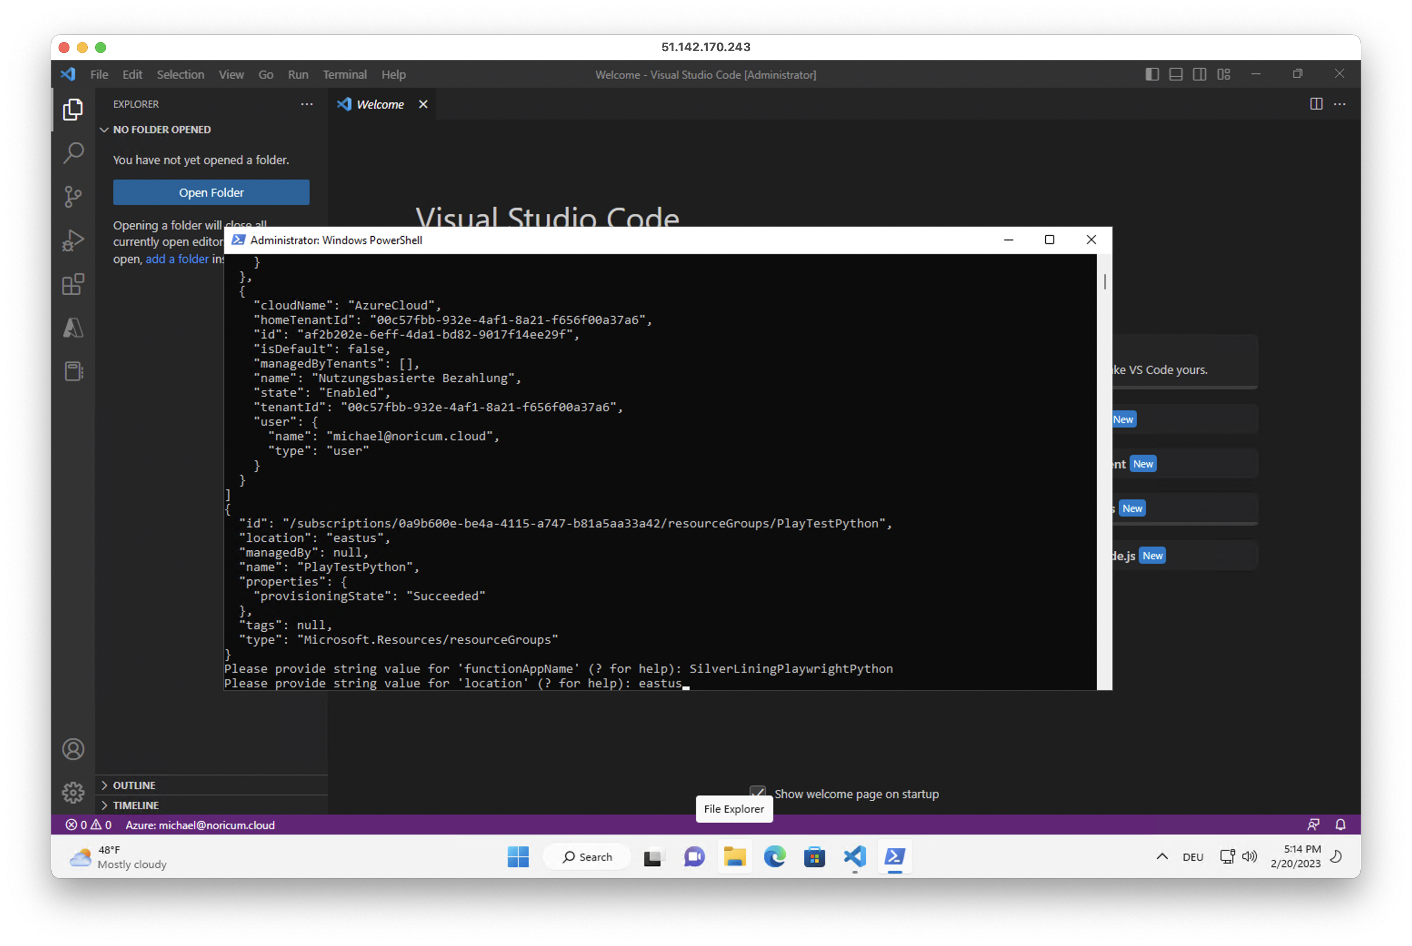
Task: Toggle the primary side bar layout icon
Action: (1152, 74)
